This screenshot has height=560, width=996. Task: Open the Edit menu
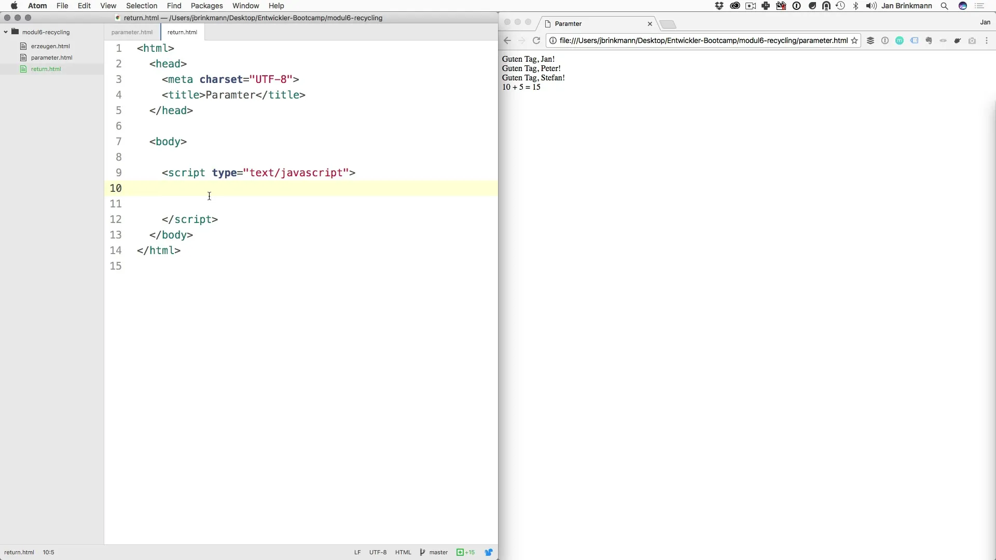84,6
